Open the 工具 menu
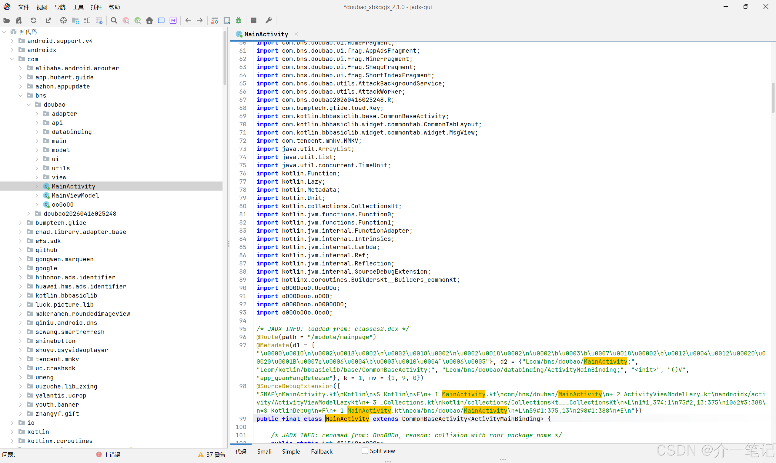The height and width of the screenshot is (463, 776). coord(78,7)
